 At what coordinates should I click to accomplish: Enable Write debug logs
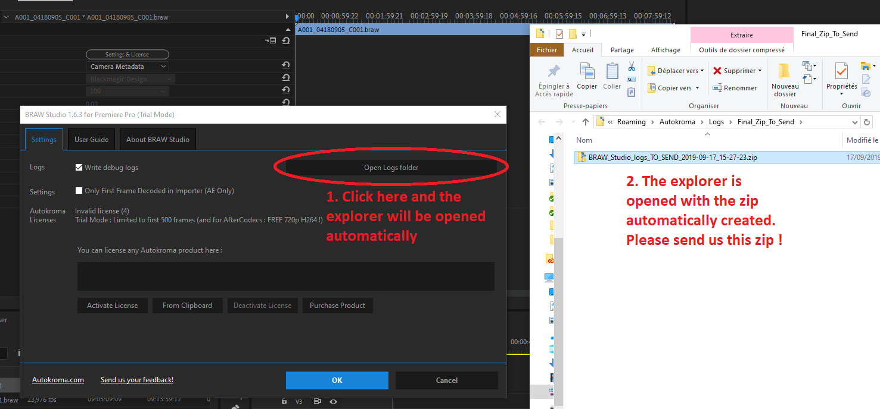79,167
